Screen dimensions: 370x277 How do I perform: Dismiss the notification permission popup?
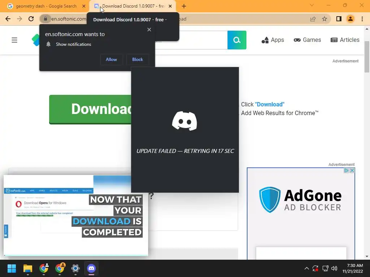[149, 30]
